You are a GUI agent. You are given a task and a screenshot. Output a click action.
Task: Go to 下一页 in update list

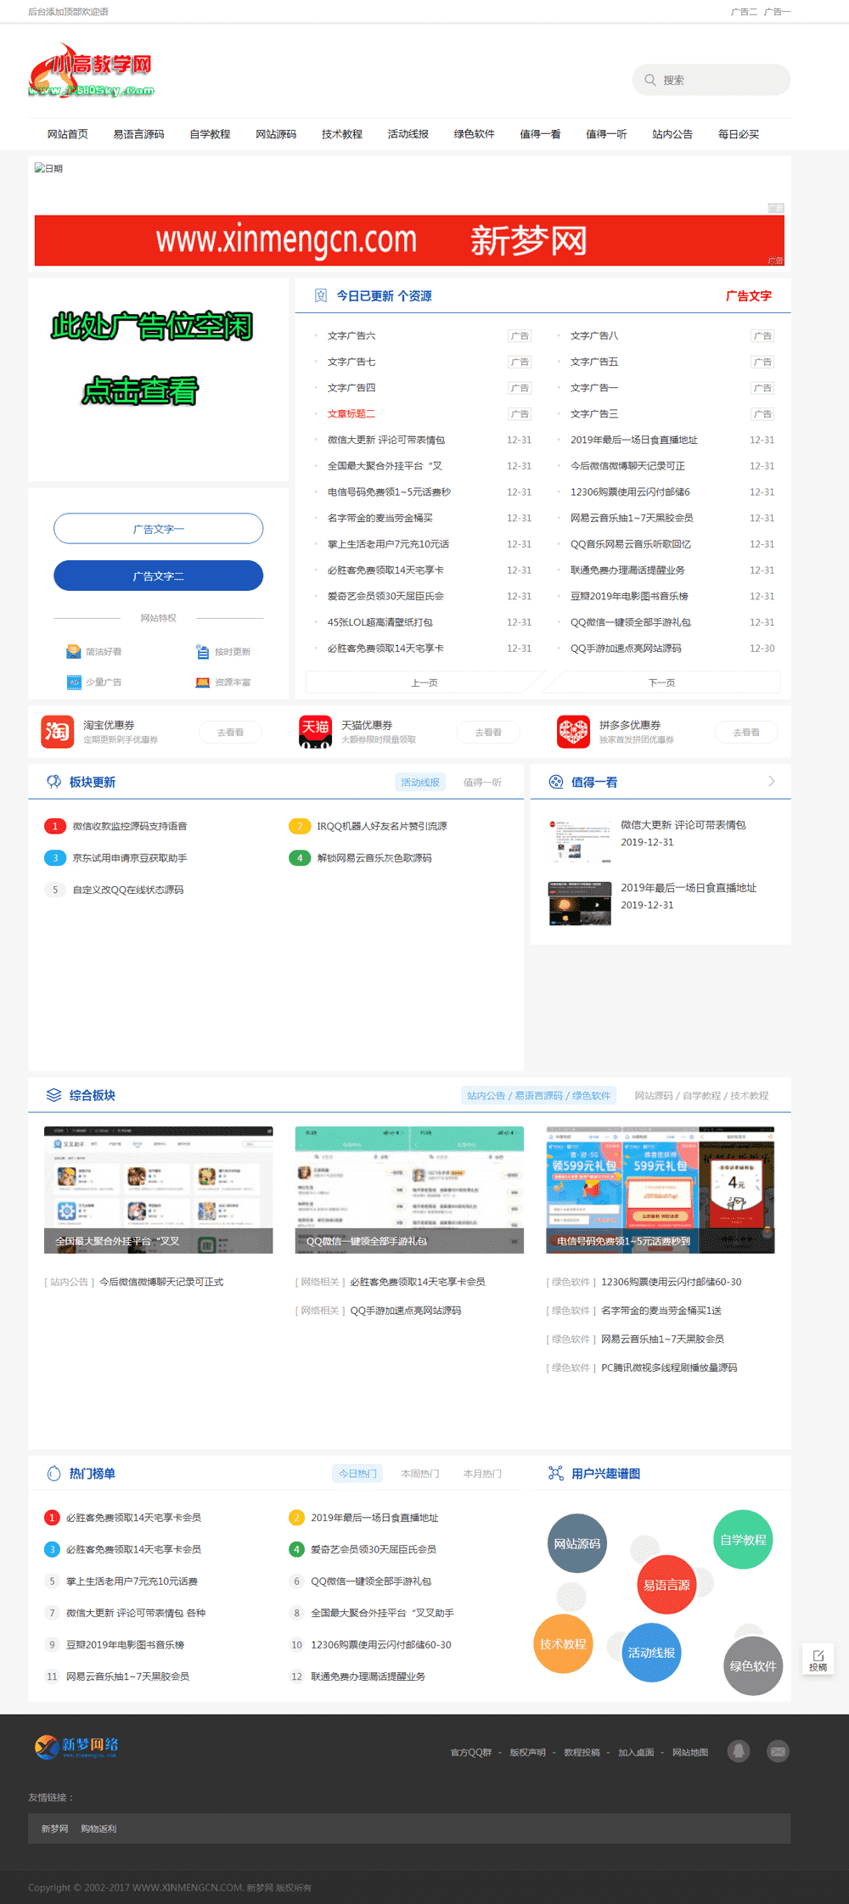pyautogui.click(x=661, y=682)
